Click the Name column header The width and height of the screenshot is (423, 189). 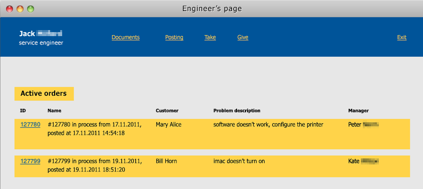click(54, 111)
